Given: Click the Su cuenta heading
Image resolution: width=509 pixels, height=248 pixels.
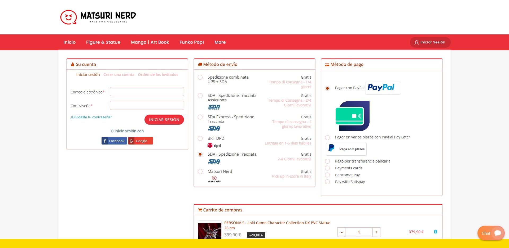Looking at the screenshot, I should tap(86, 64).
